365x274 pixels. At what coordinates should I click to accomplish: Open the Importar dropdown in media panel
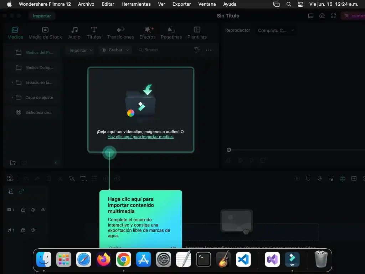pyautogui.click(x=81, y=50)
